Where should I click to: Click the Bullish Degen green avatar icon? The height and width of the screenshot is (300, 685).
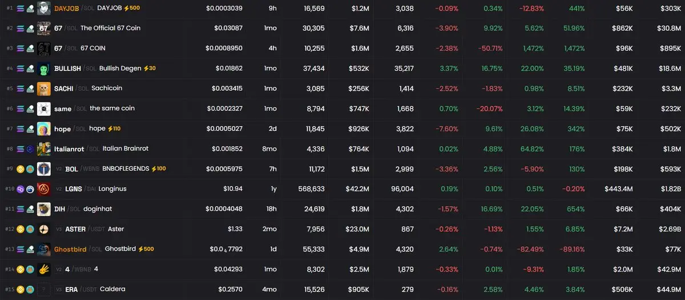pyautogui.click(x=43, y=69)
